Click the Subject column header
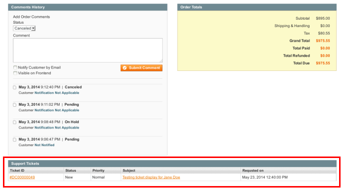345x190 pixels. pyautogui.click(x=181, y=170)
